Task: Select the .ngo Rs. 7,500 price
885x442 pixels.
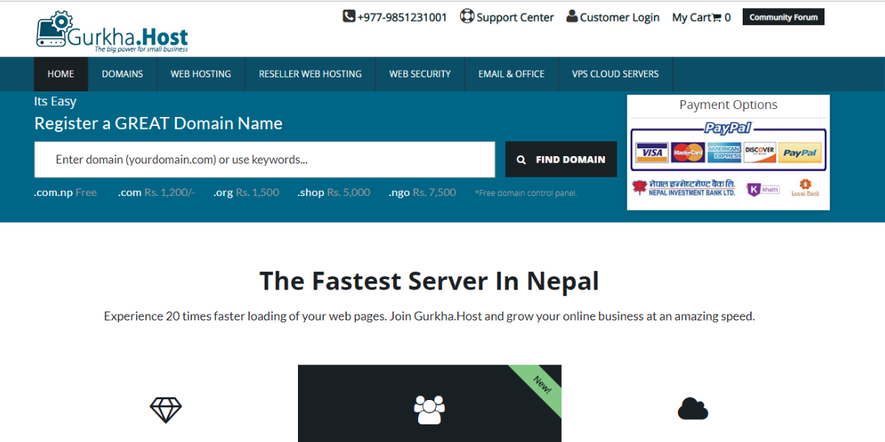Action: coord(423,192)
